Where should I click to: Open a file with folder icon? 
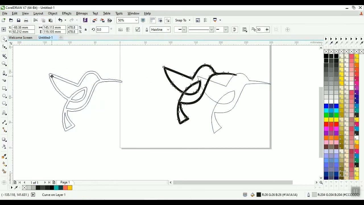tap(11, 20)
